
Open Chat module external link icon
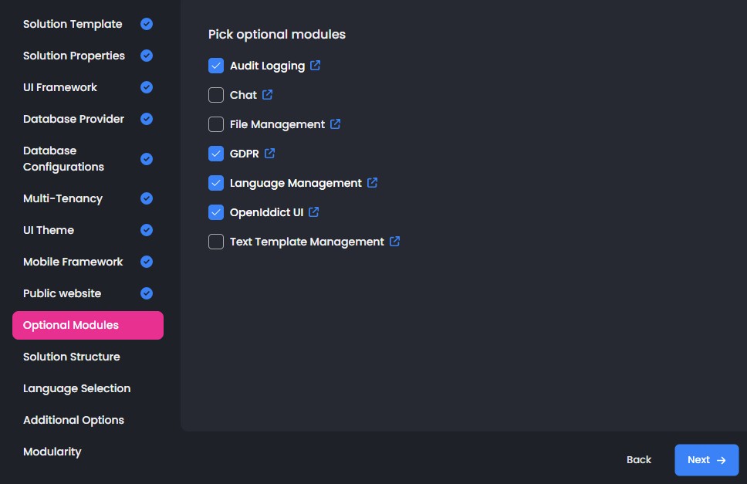tap(267, 95)
